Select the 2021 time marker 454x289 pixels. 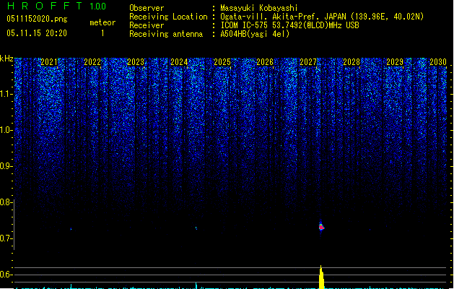(49, 63)
